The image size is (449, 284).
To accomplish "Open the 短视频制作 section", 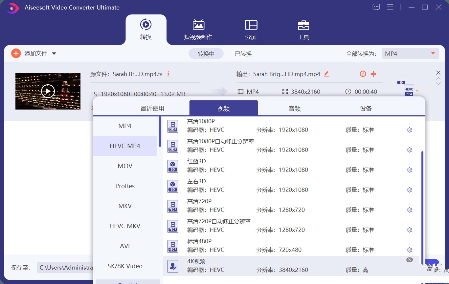I will coord(198,30).
